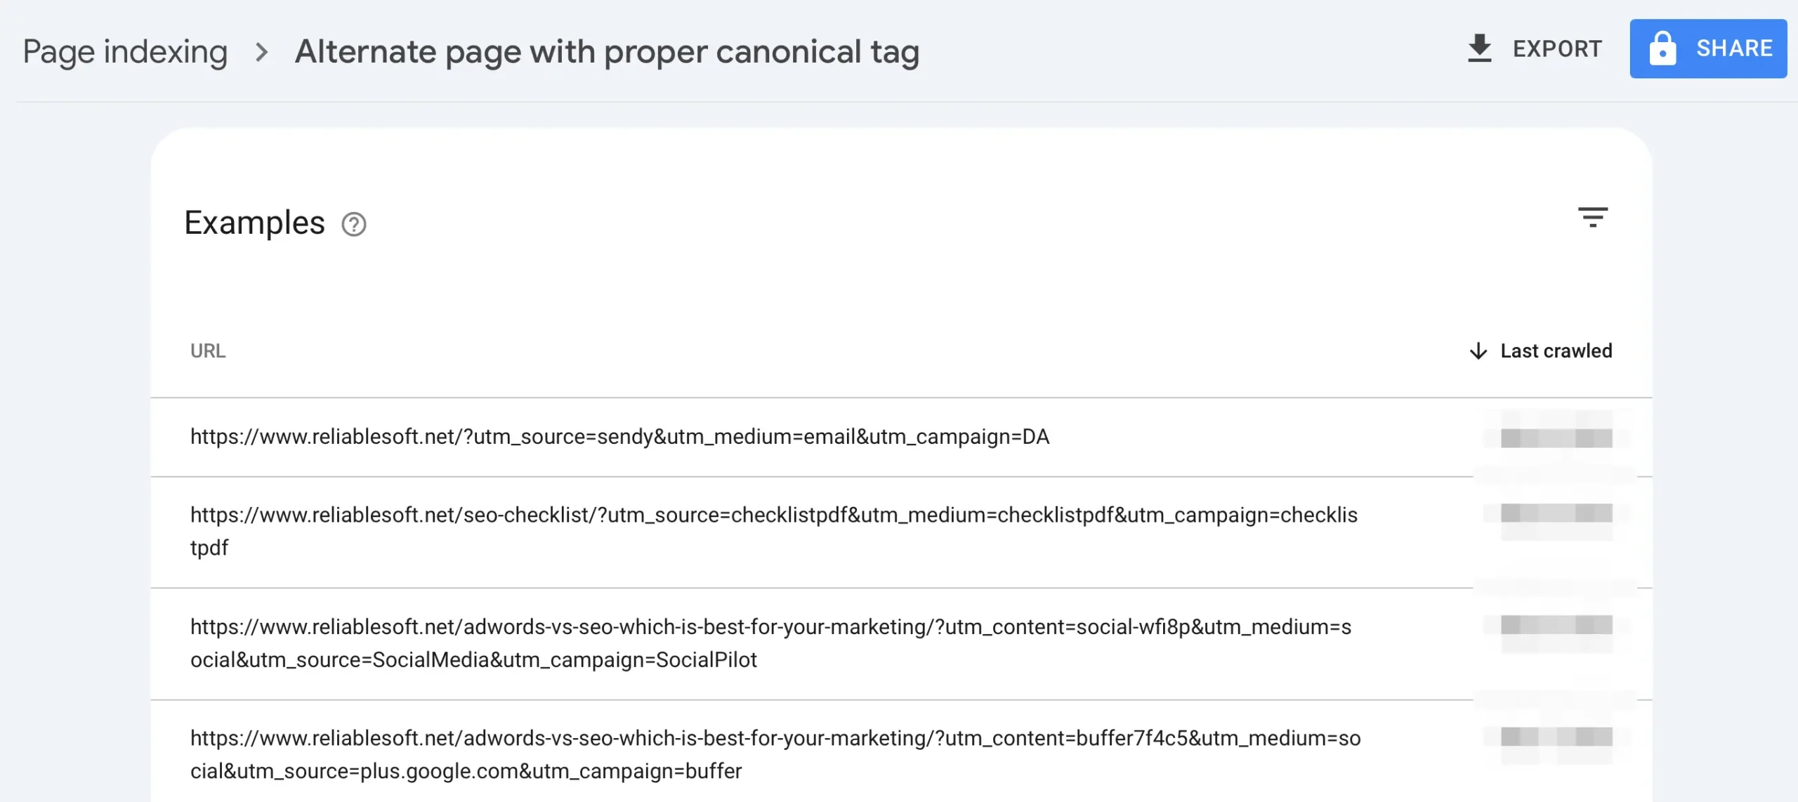Open the SocialPilot campaign URL row
The height and width of the screenshot is (802, 1798).
(x=770, y=627)
